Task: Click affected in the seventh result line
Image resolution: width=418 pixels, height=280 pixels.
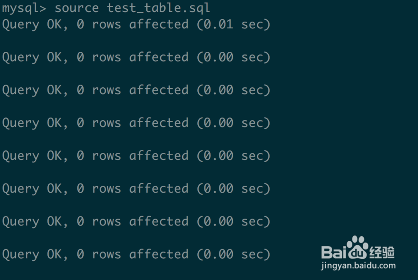Action: point(158,221)
